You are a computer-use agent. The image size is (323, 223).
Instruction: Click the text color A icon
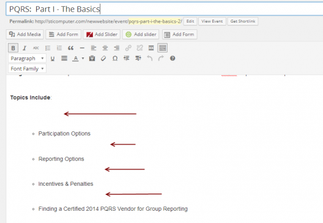(x=75, y=59)
